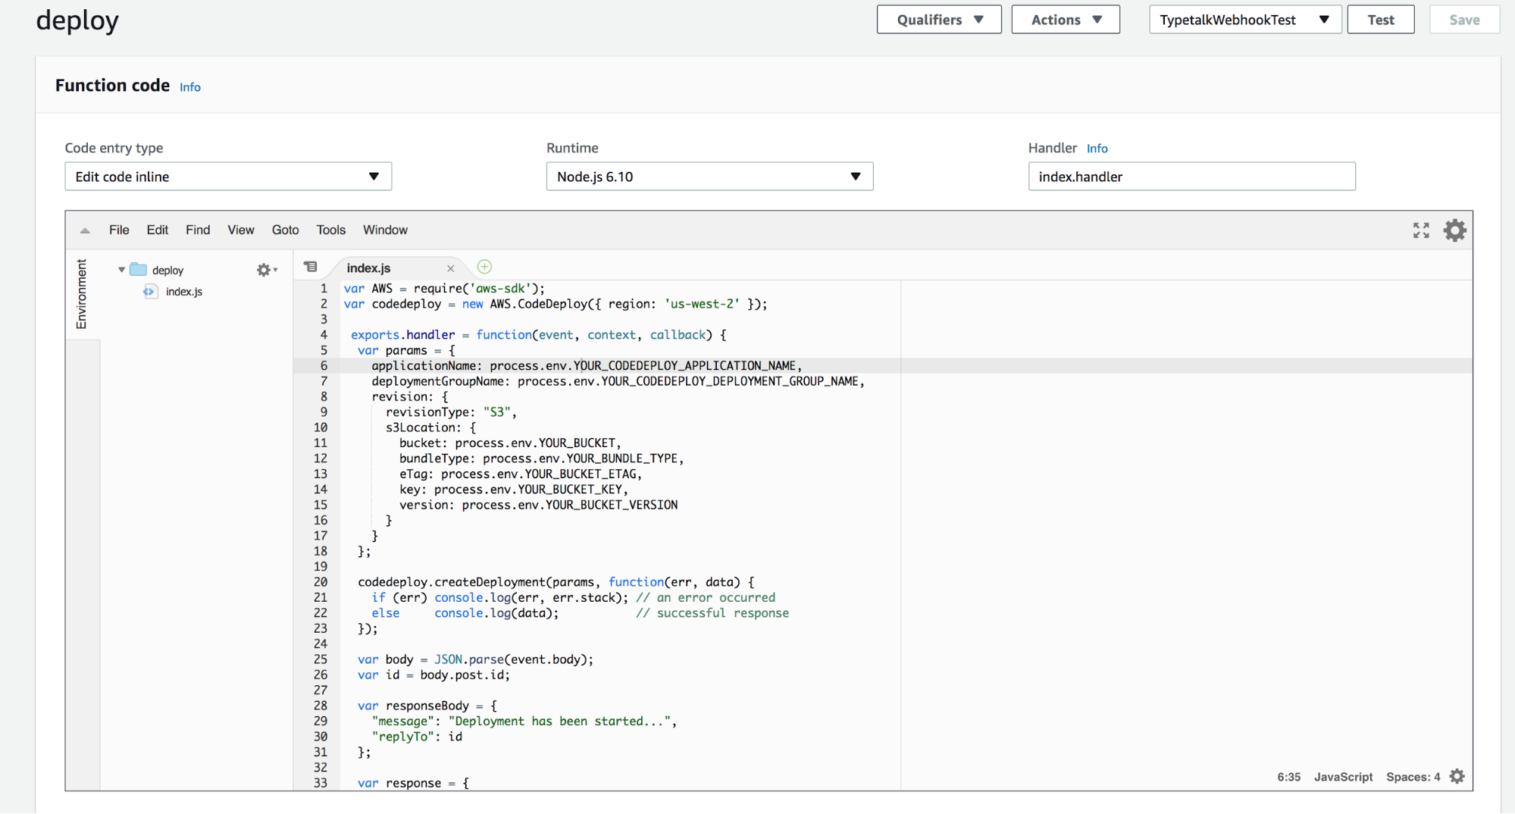This screenshot has width=1515, height=814.
Task: Open the Code entry type dropdown
Action: coord(228,177)
